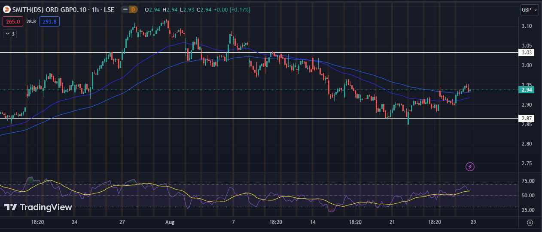The height and width of the screenshot is (232, 542).
Task: Click the 2.85 price scale label
Action: tap(527, 125)
